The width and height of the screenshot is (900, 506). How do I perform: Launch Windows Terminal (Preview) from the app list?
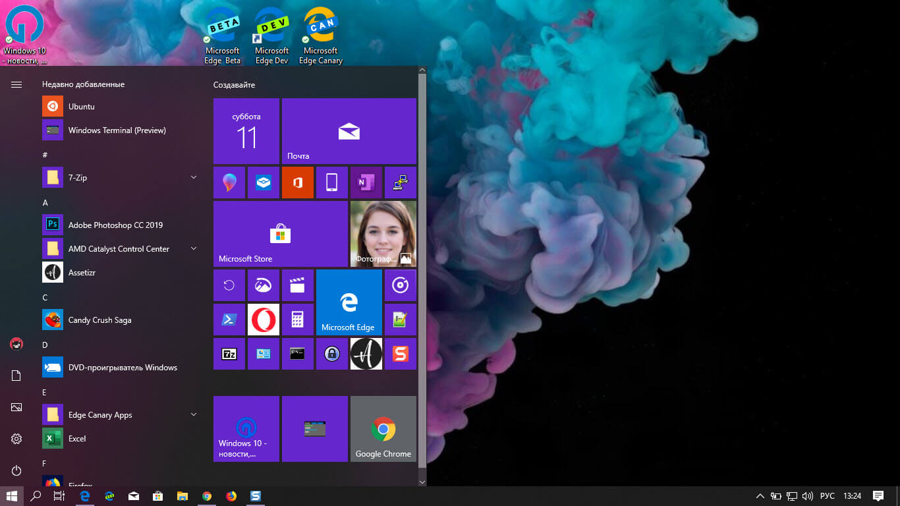120,130
